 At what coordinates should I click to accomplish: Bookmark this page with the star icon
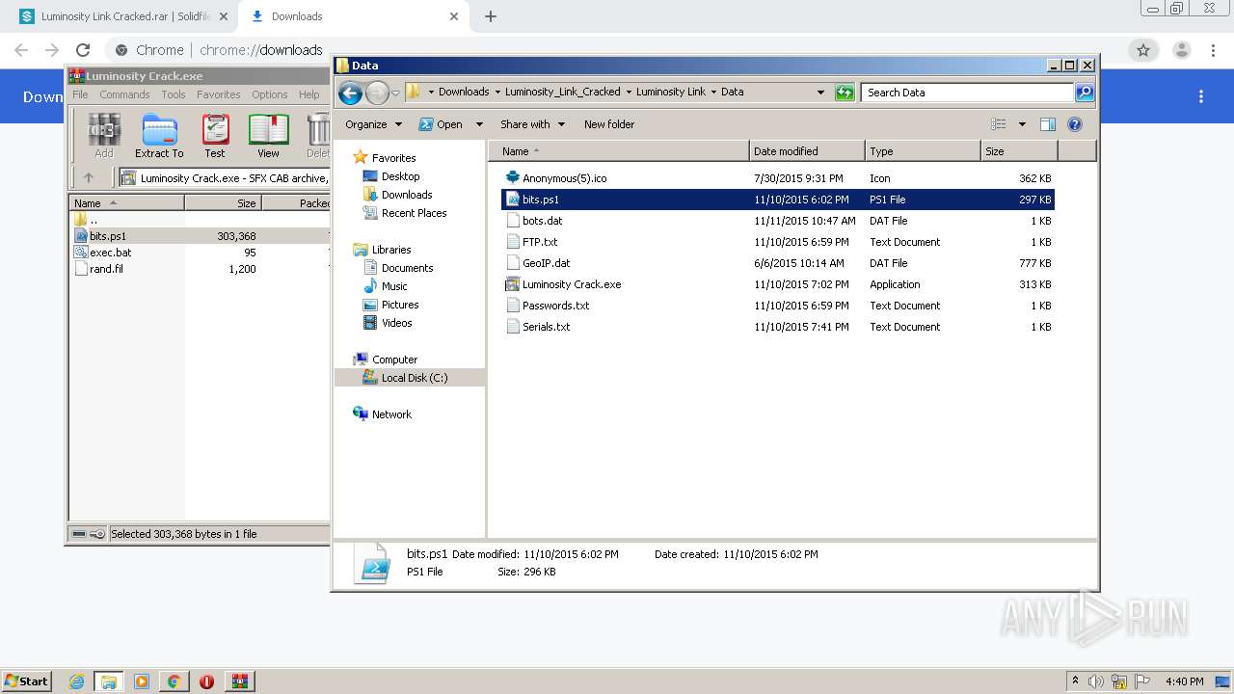(1143, 50)
